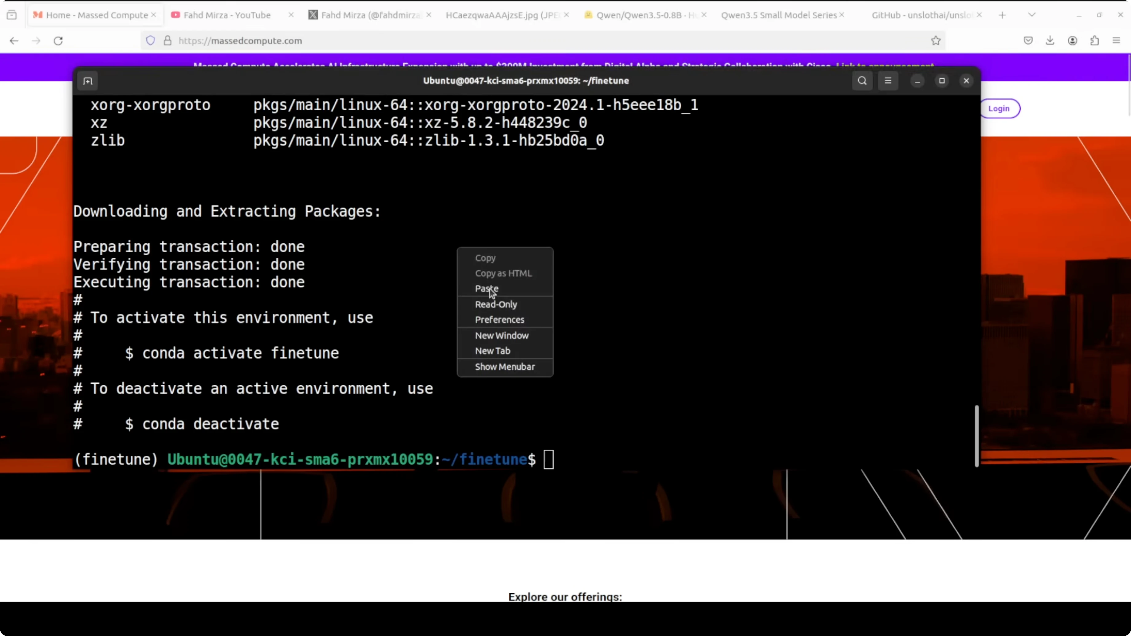Open the Firefox downloads panel
Viewport: 1131px width, 636px height.
1050,40
